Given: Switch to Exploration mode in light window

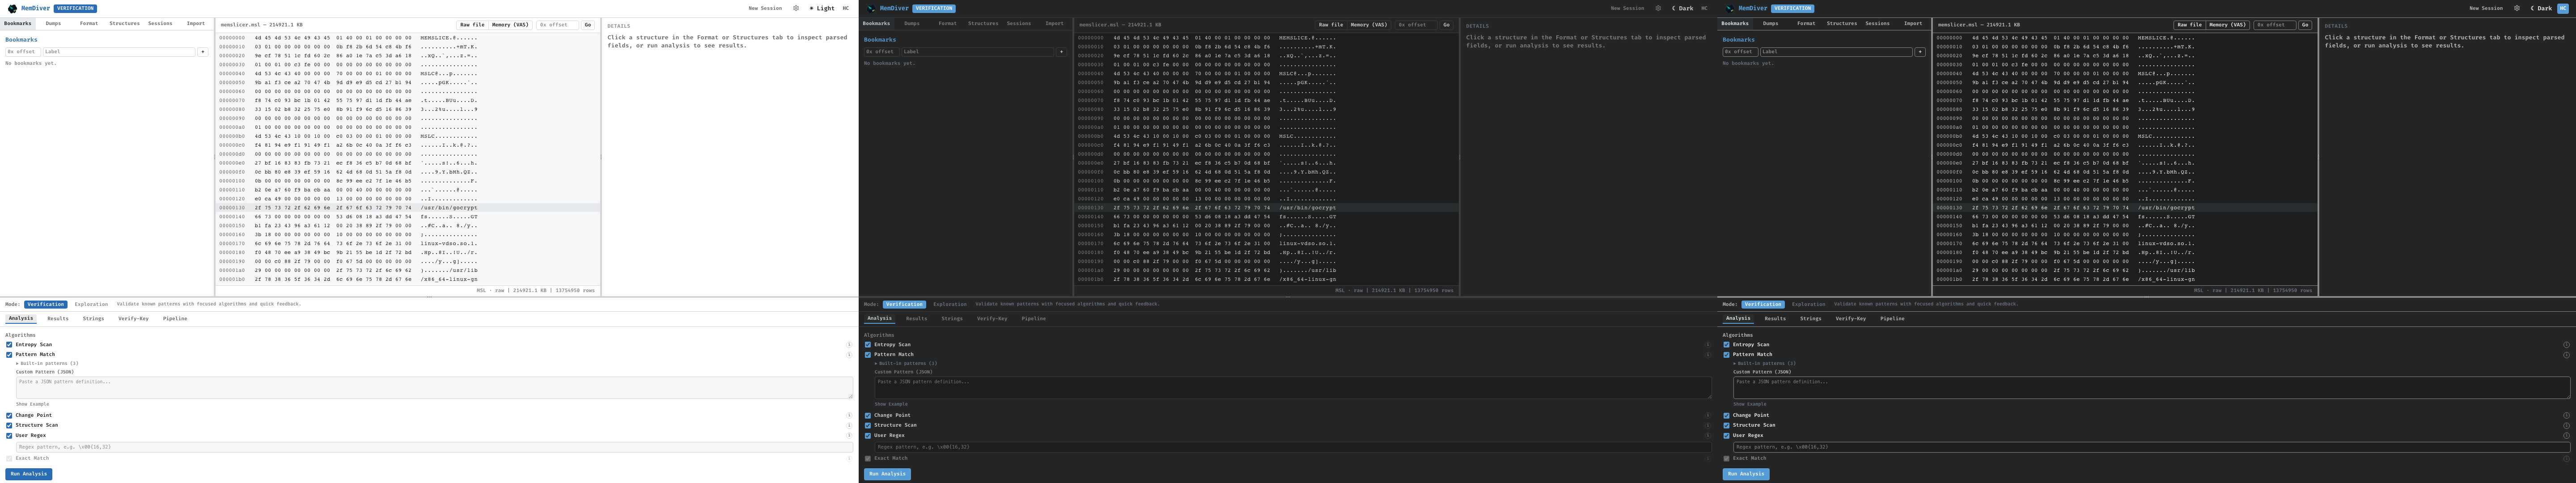Looking at the screenshot, I should [x=91, y=304].
